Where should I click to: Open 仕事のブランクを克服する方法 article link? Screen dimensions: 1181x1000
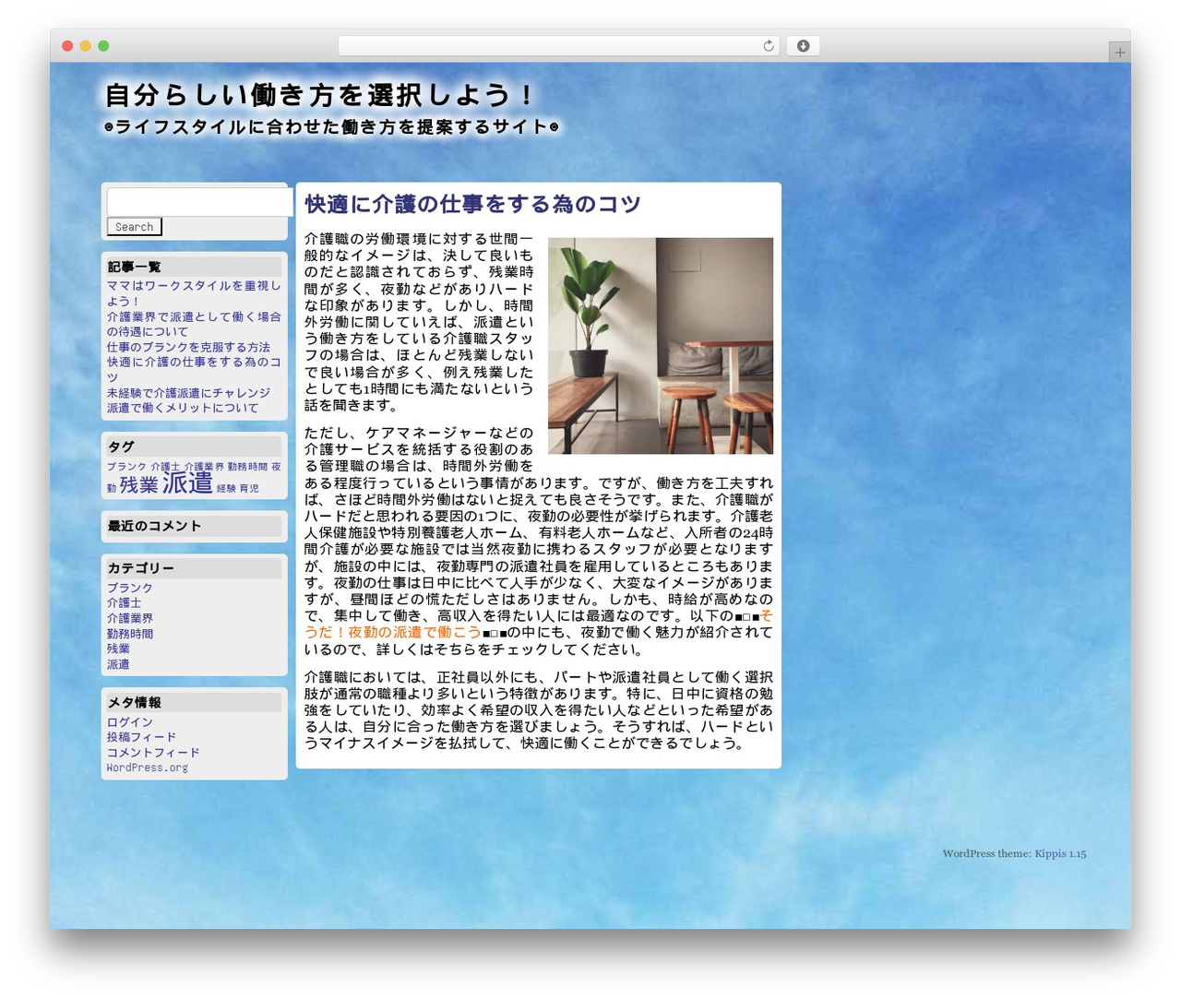pyautogui.click(x=188, y=347)
